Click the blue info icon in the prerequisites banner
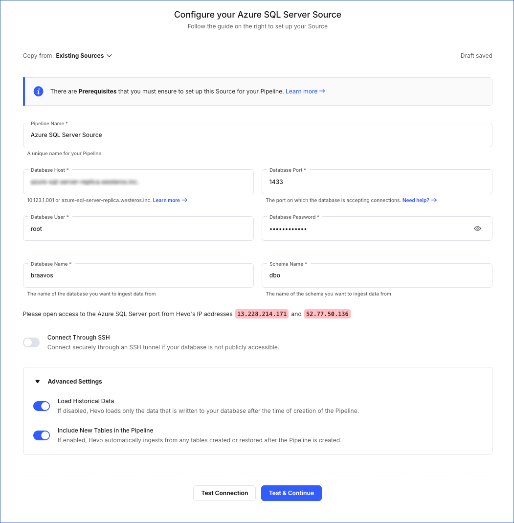514x523 pixels. [x=38, y=91]
